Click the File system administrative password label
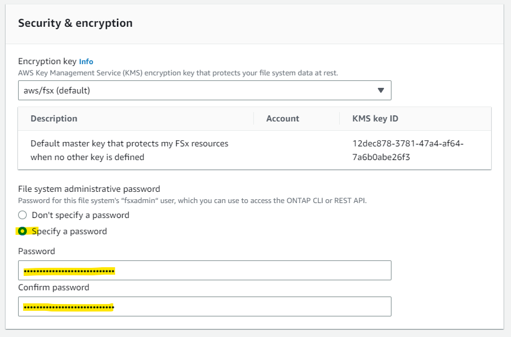Screen dimensions: 511x337 tap(89, 189)
